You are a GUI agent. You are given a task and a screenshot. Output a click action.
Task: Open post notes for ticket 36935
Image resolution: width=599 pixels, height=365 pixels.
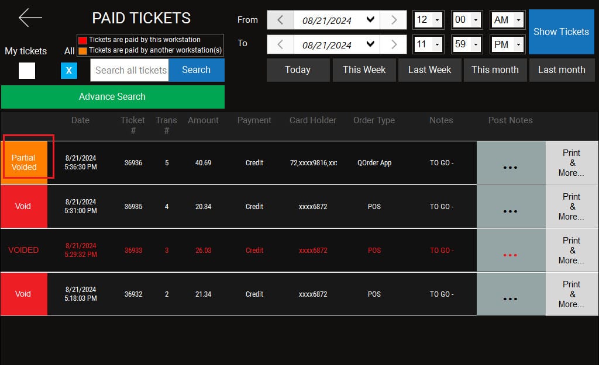[x=510, y=207]
